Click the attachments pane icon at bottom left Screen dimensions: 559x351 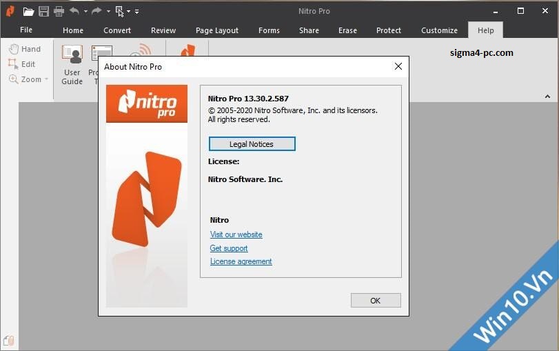click(x=8, y=341)
